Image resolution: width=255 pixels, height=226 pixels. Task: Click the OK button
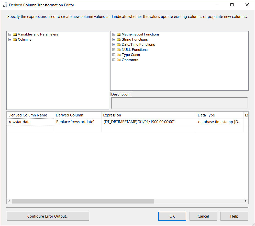172,216
